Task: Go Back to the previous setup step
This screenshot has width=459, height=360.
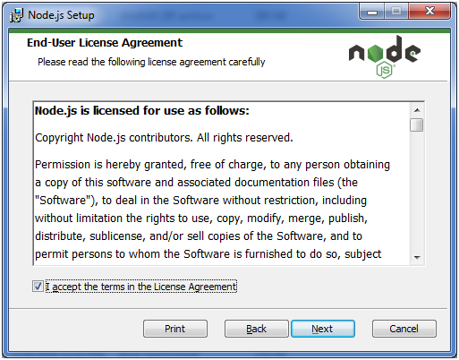Action: pyautogui.click(x=257, y=329)
